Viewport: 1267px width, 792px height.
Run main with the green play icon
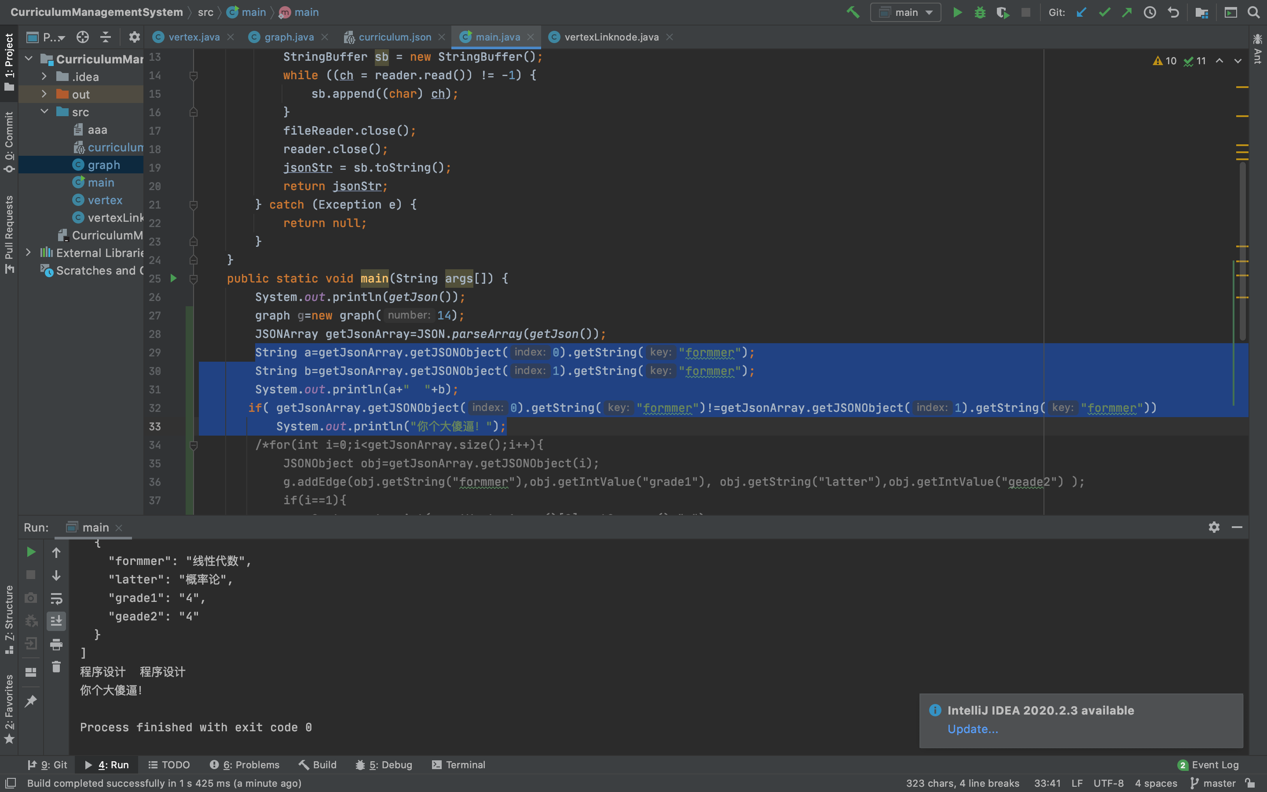click(x=957, y=12)
